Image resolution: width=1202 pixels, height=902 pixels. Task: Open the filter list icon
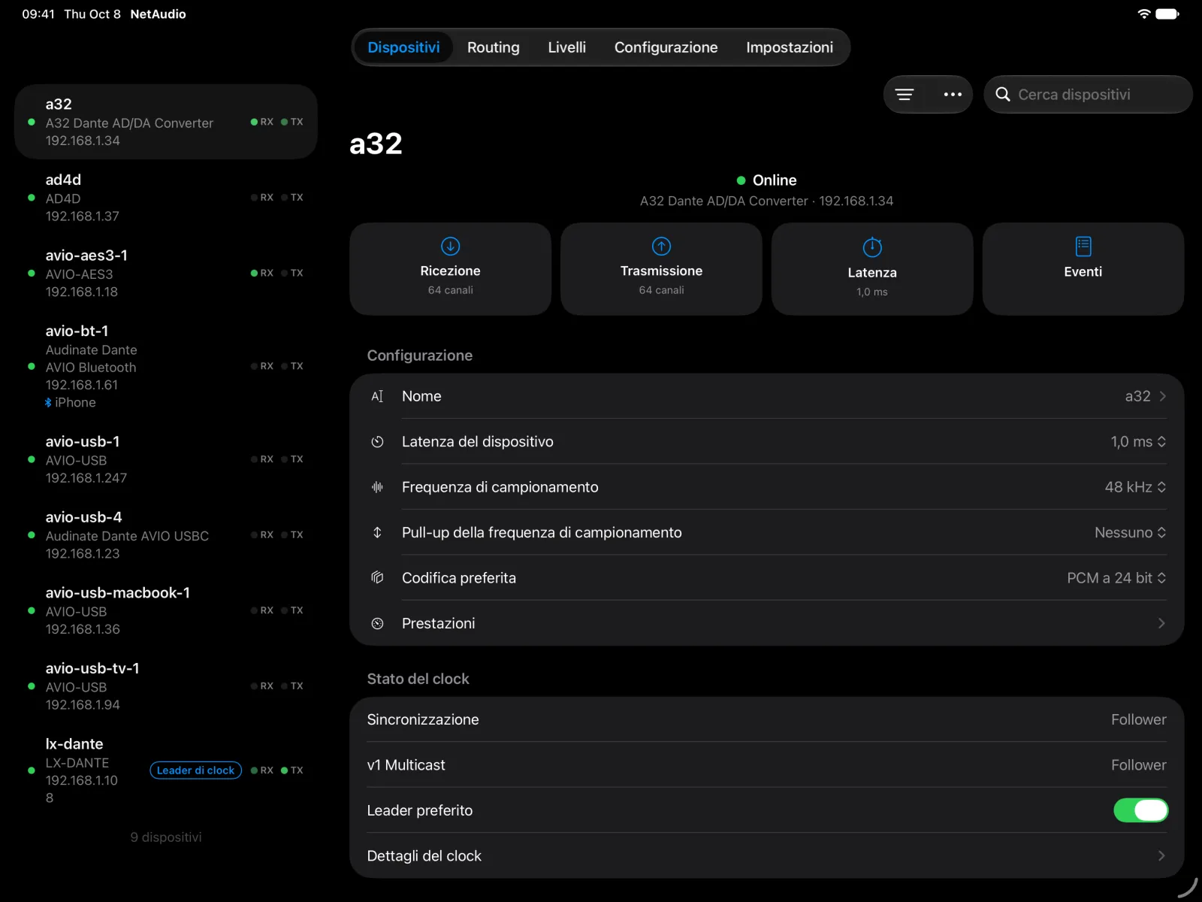(x=905, y=95)
